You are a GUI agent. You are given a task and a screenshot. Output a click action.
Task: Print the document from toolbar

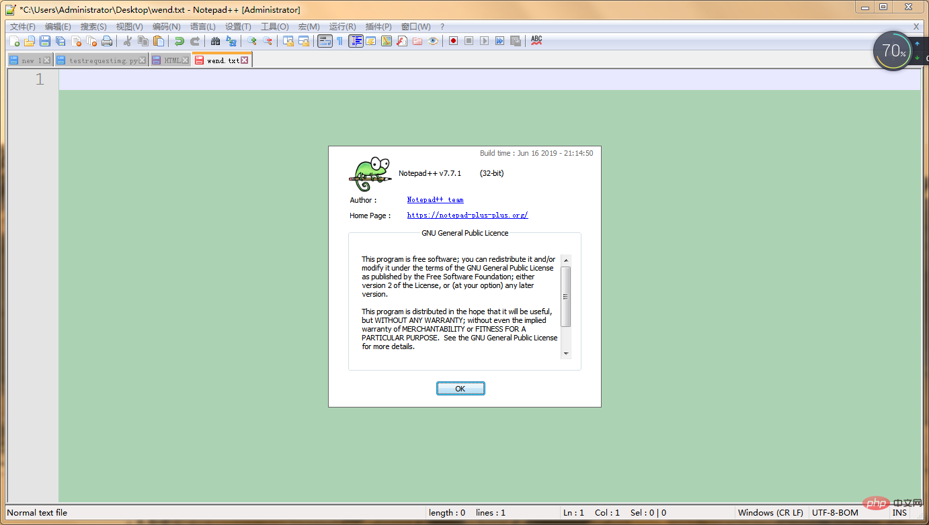[107, 41]
